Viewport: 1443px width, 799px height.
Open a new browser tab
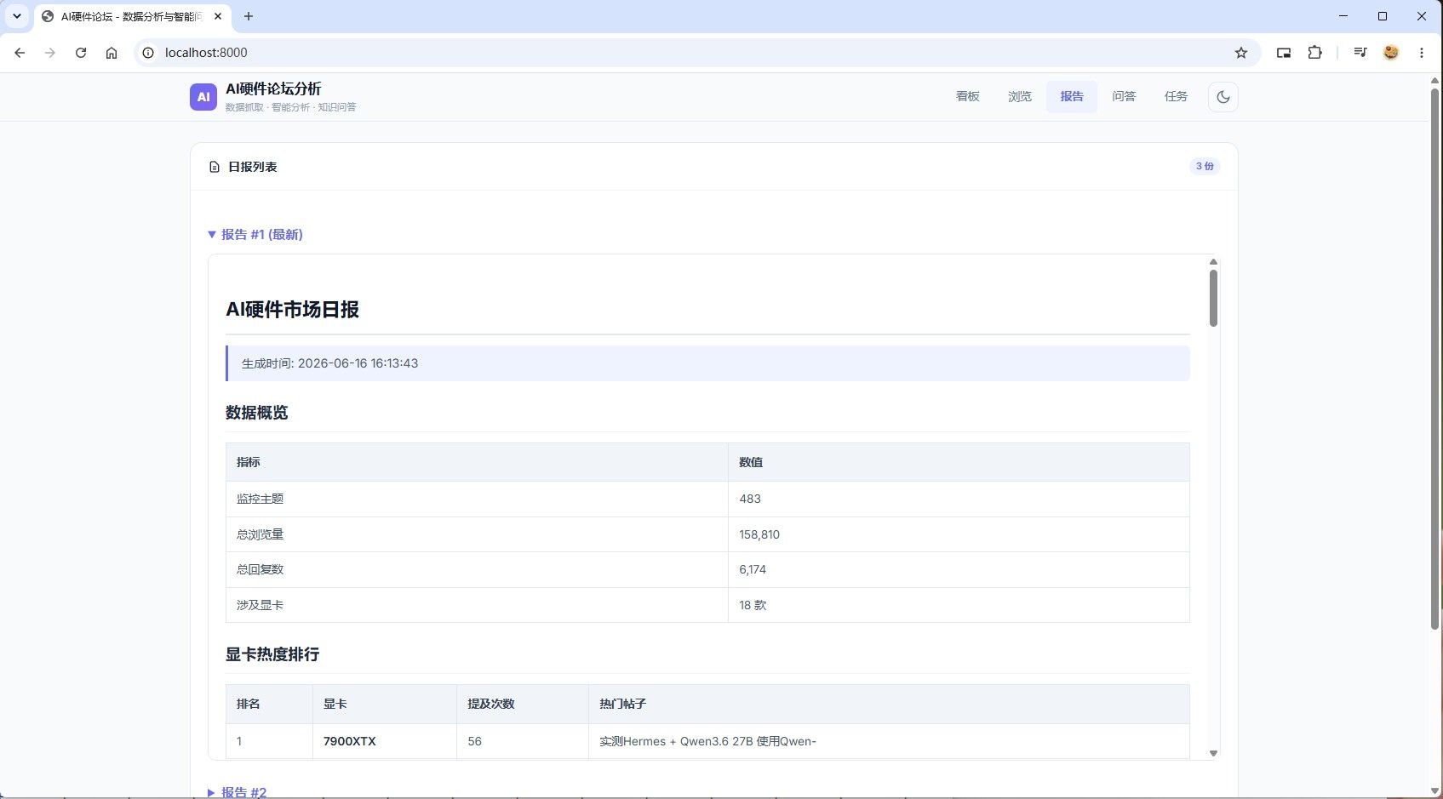249,16
